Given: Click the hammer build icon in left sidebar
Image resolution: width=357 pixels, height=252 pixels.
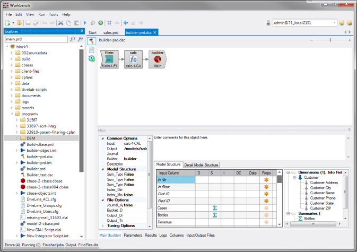Looking at the screenshot, I should (92, 40).
